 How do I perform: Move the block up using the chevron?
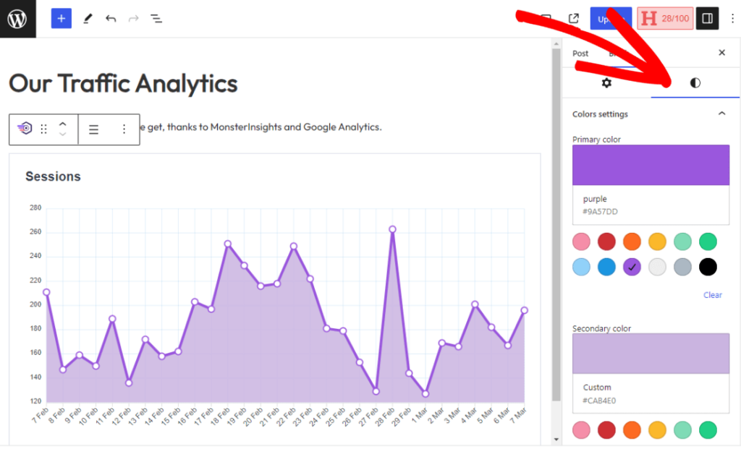click(x=63, y=123)
